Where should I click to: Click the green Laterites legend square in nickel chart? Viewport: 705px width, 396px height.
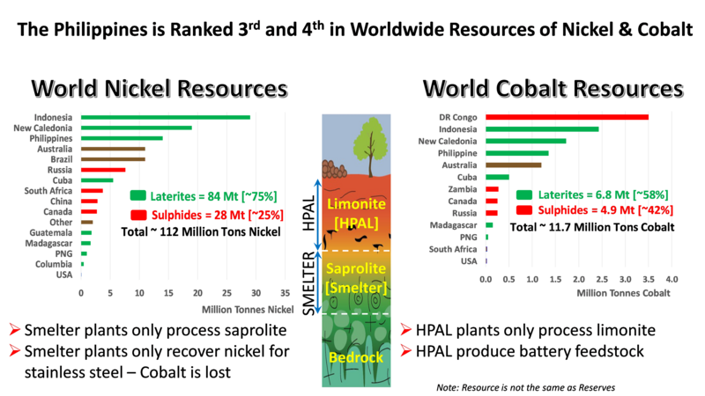point(137,195)
